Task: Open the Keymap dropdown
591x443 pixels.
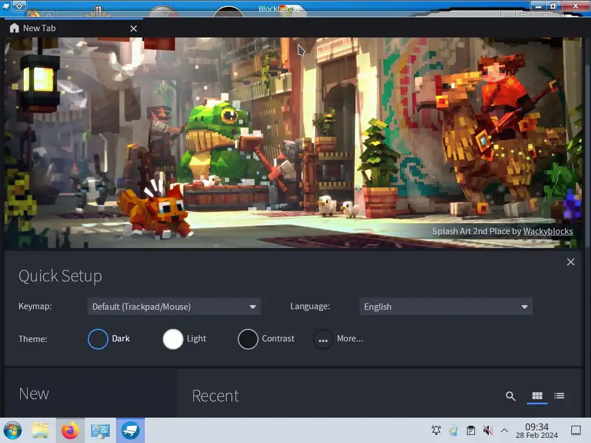Action: point(174,307)
